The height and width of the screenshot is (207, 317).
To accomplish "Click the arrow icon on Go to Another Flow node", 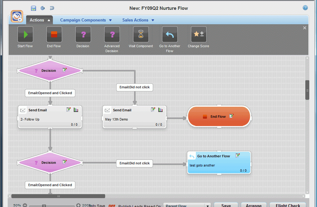I will [x=192, y=156].
